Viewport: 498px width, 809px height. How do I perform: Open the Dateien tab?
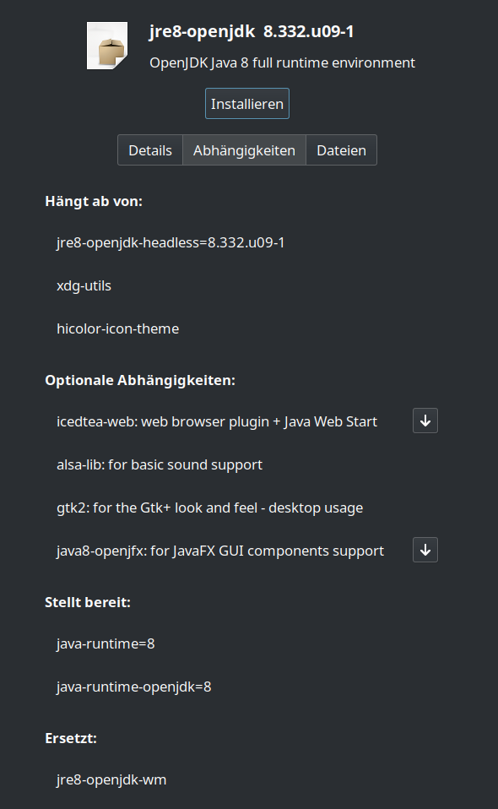click(x=341, y=149)
